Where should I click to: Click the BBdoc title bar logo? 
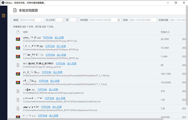click(x=3, y=3)
